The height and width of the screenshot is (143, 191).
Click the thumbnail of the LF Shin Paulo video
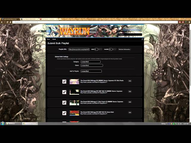[74, 102]
